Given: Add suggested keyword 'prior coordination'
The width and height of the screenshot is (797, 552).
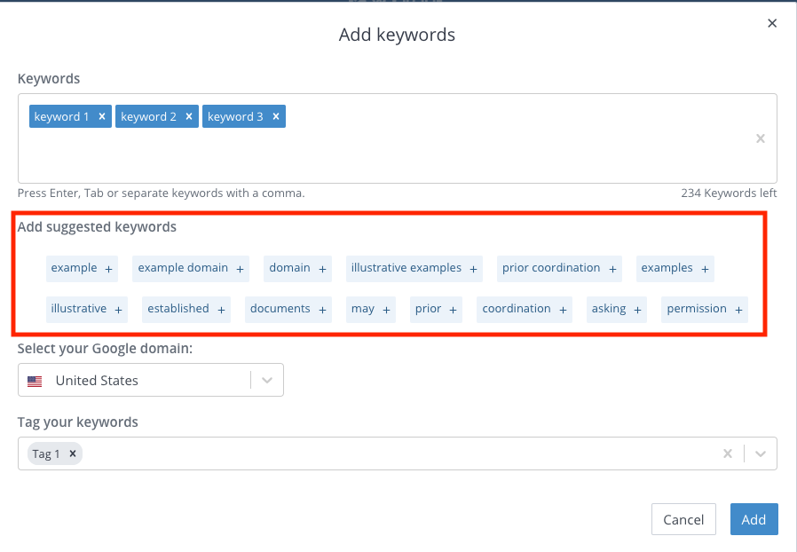Looking at the screenshot, I should click(x=559, y=268).
